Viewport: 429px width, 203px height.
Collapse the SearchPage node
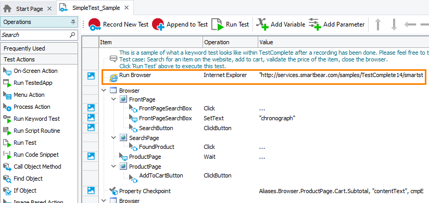(113, 137)
